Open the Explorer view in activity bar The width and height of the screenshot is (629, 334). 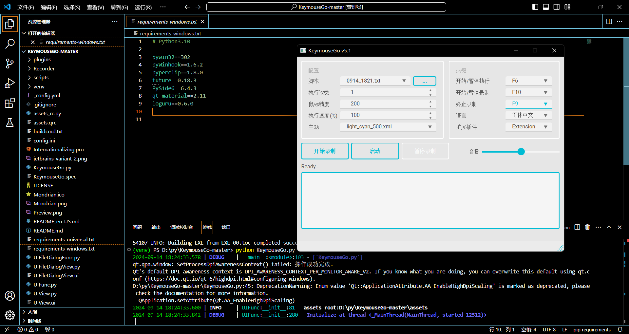[x=10, y=24]
